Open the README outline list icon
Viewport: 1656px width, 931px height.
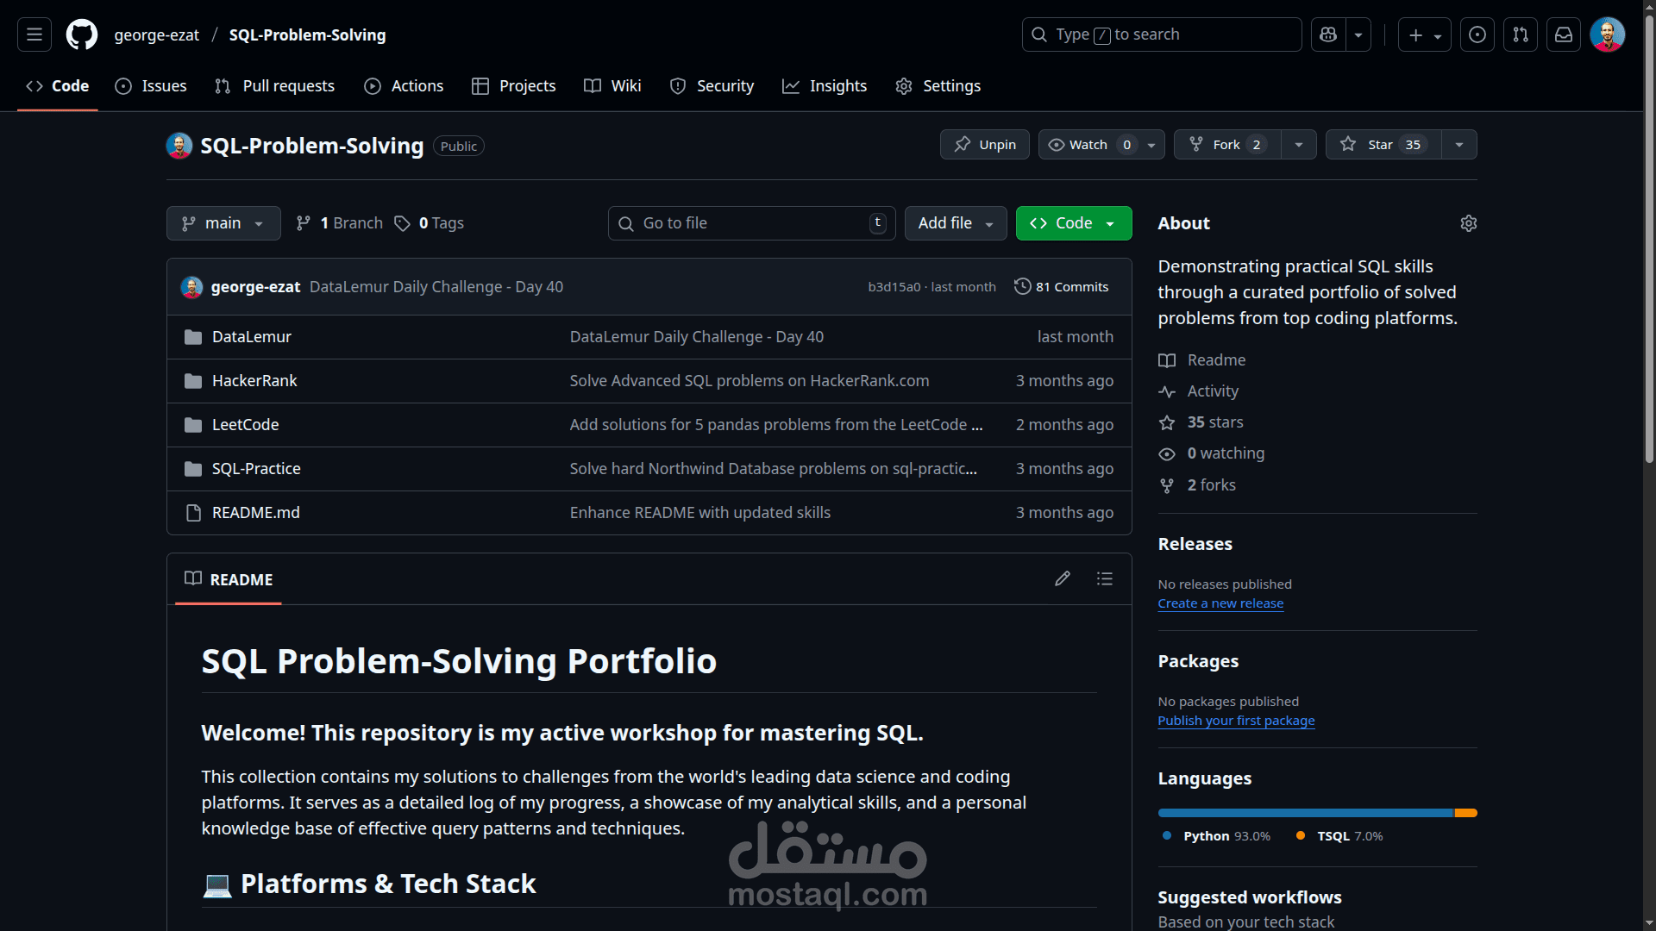1105,579
